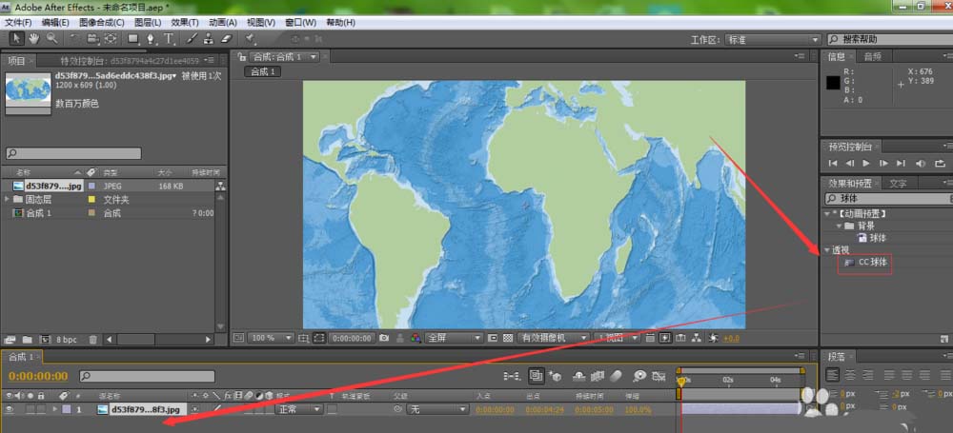Select the 球体 animation preset
Screen dimensions: 953x433
pyautogui.click(x=878, y=238)
